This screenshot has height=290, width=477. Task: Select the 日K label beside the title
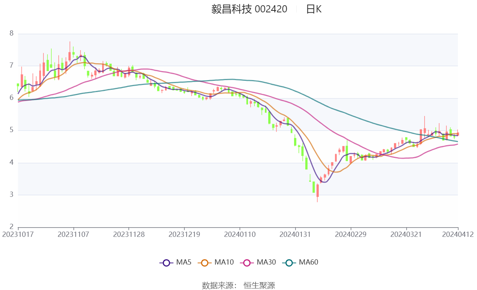coord(314,9)
